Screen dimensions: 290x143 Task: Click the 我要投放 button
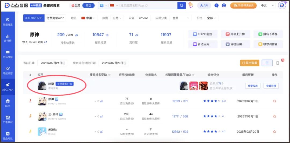coord(253,86)
